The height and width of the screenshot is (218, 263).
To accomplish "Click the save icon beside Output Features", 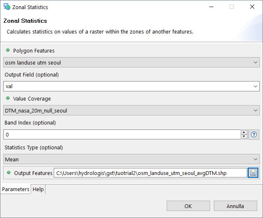I will coord(253,173).
